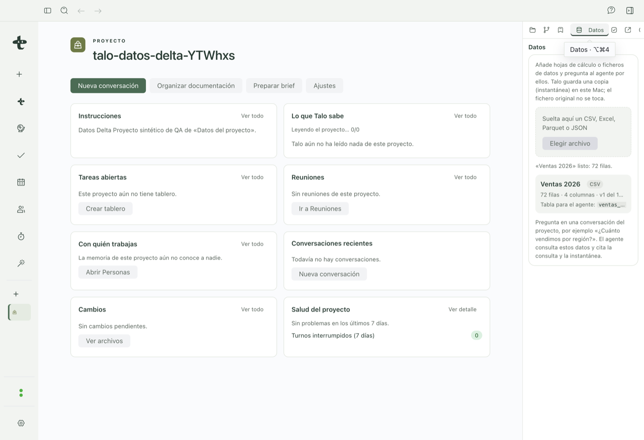The image size is (644, 440).
Task: Click Preparar brief
Action: pyautogui.click(x=274, y=86)
